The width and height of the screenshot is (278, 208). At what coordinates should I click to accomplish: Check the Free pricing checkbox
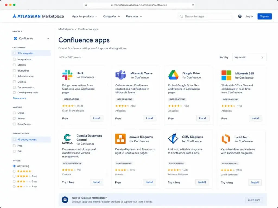pyautogui.click(x=14, y=146)
